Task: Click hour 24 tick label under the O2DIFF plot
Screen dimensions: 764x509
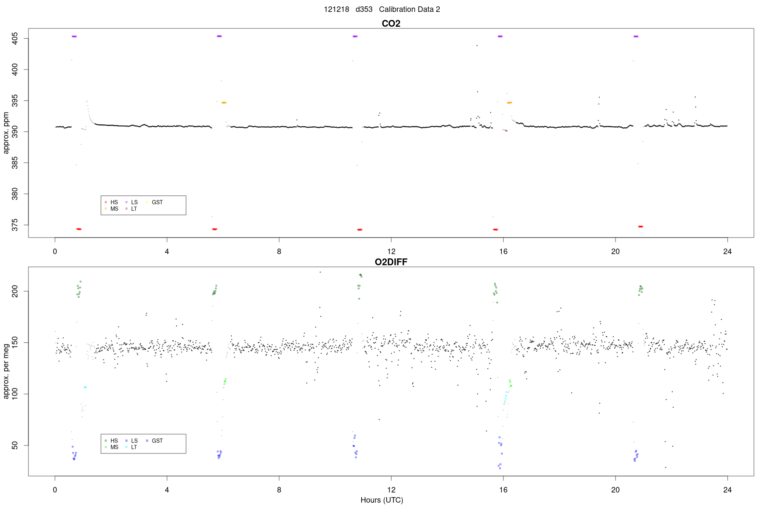Action: point(727,490)
